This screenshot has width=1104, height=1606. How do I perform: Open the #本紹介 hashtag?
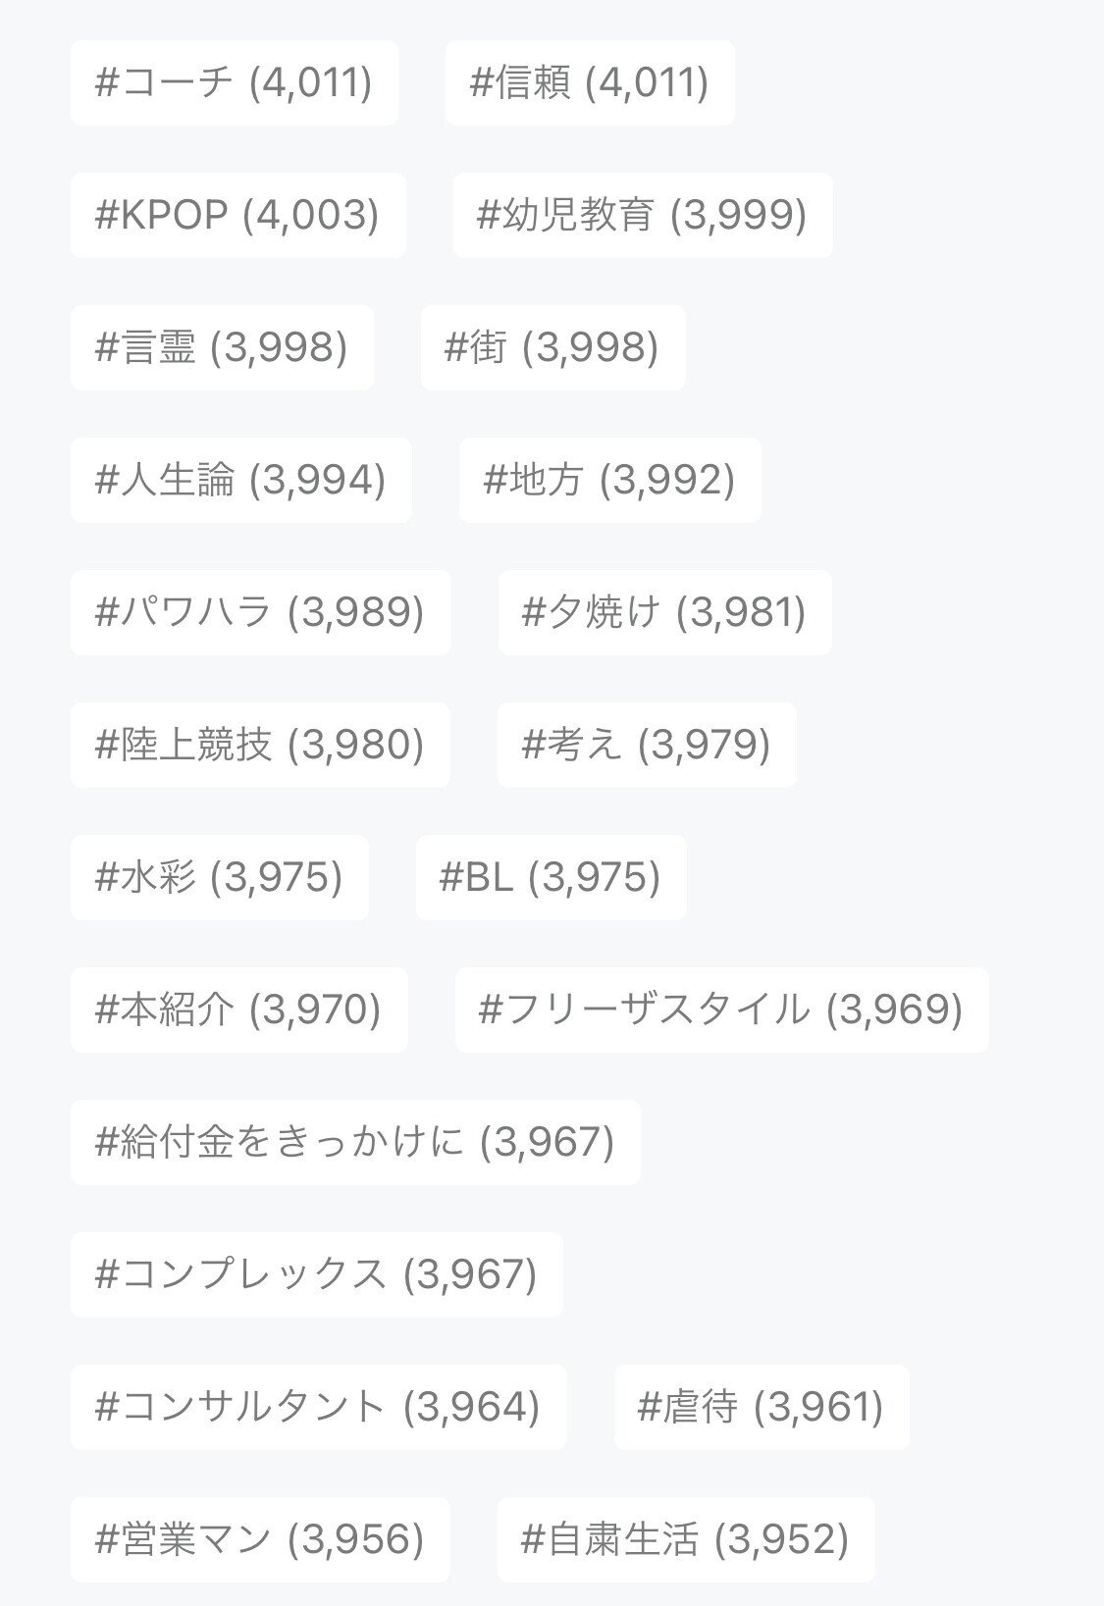[238, 1010]
